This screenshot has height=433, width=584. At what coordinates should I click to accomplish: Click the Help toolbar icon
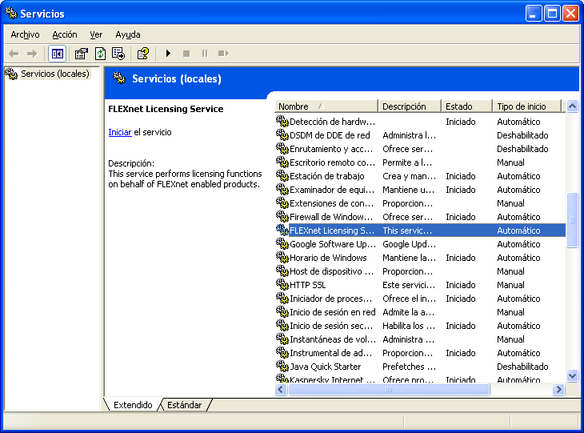point(142,54)
